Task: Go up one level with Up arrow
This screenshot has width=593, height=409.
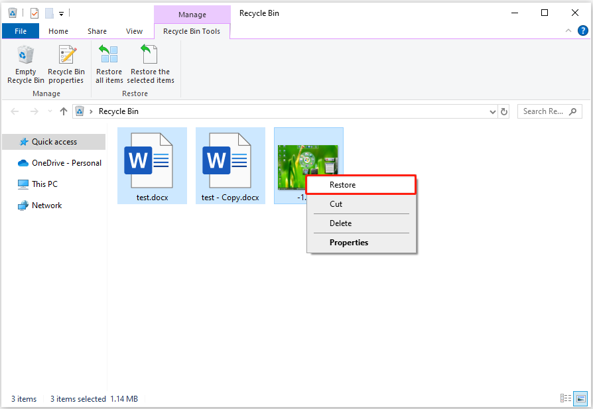Action: pos(64,111)
